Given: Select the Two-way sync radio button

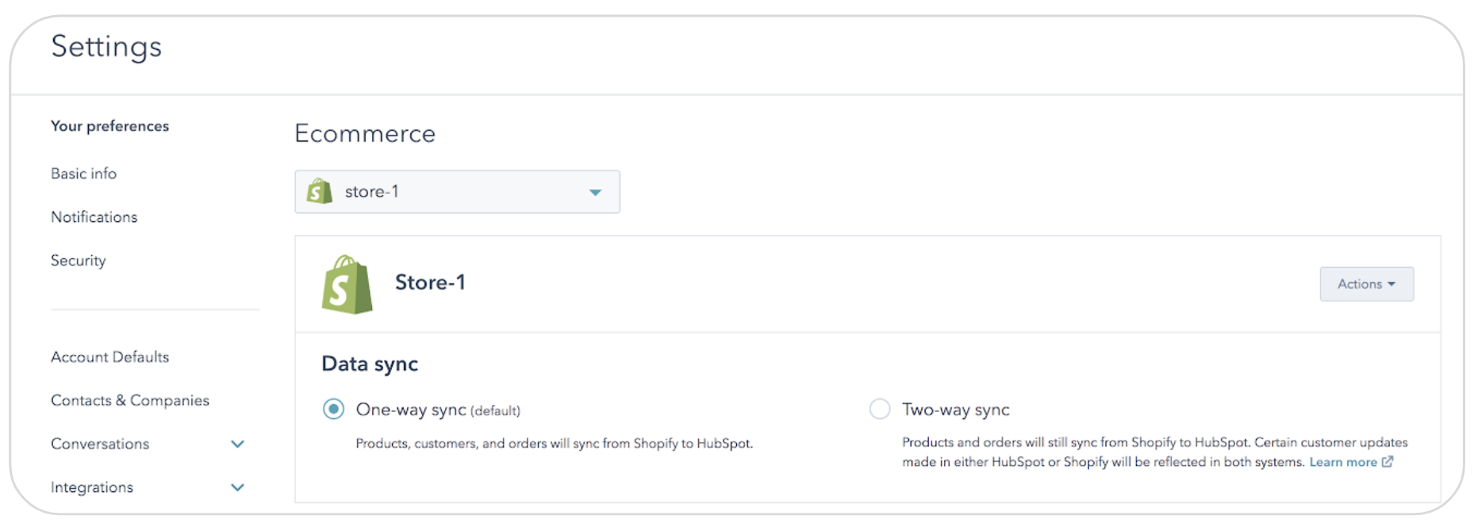Looking at the screenshot, I should click(880, 409).
